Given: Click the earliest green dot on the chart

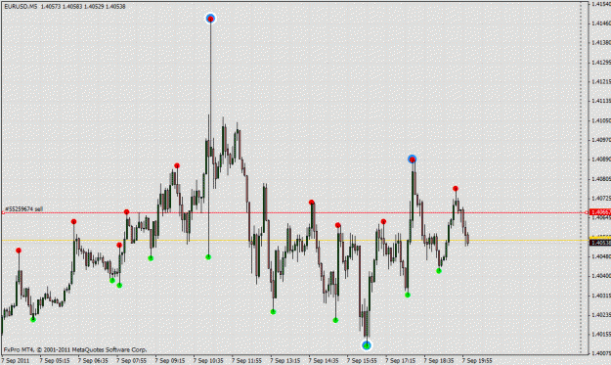Looking at the screenshot, I should (33, 319).
